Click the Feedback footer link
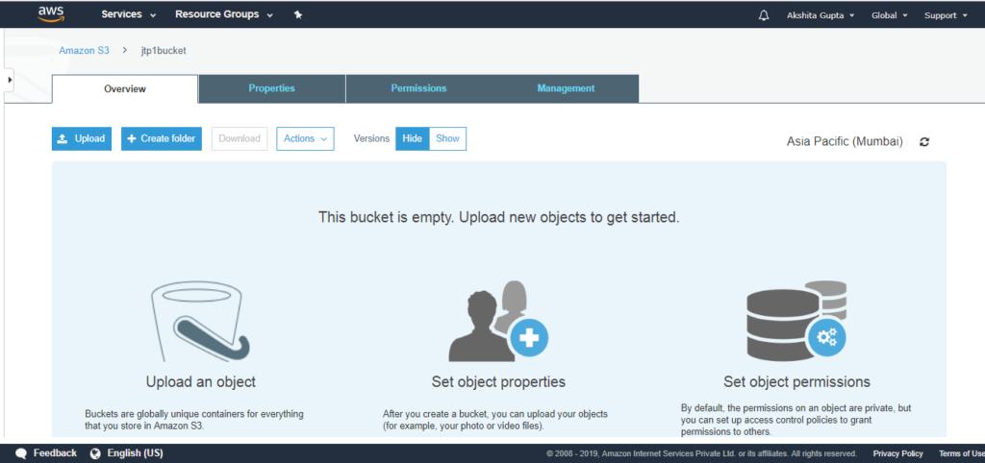Image resolution: width=985 pixels, height=463 pixels. (x=55, y=453)
